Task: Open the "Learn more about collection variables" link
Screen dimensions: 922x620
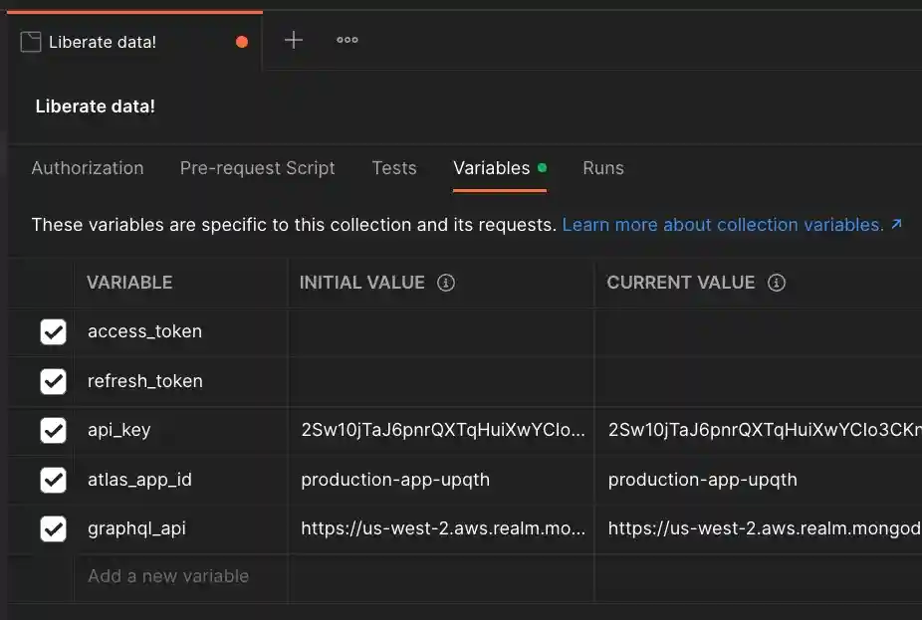Action: [x=724, y=224]
